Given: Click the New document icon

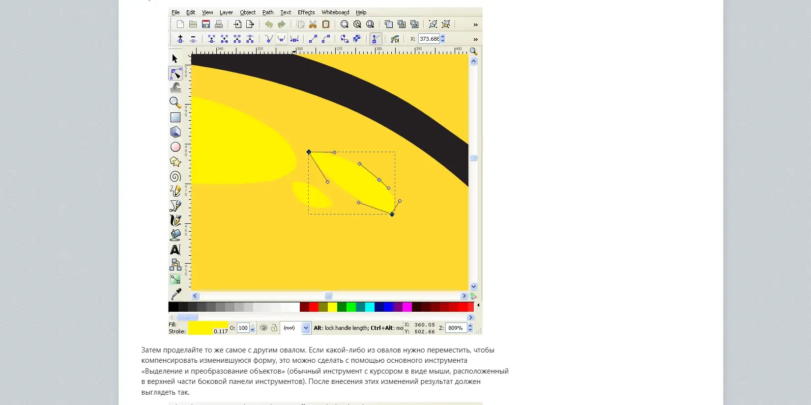Looking at the screenshot, I should coord(180,24).
